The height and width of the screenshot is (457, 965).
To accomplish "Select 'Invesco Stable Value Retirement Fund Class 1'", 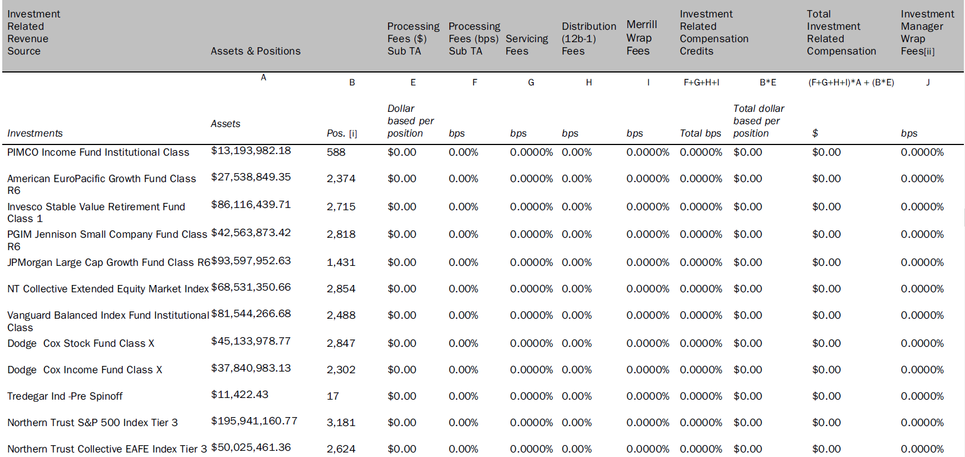I will 96,212.
